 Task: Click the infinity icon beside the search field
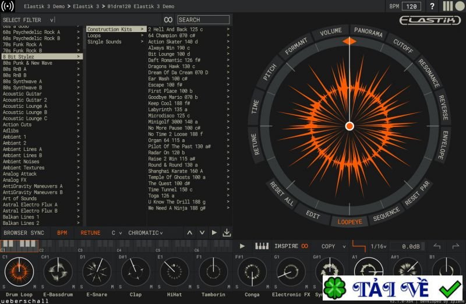168,20
